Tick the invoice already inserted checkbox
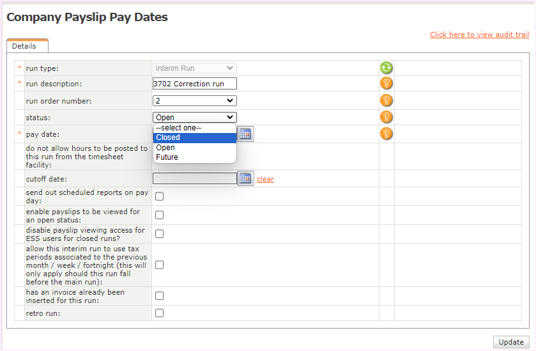 click(159, 296)
